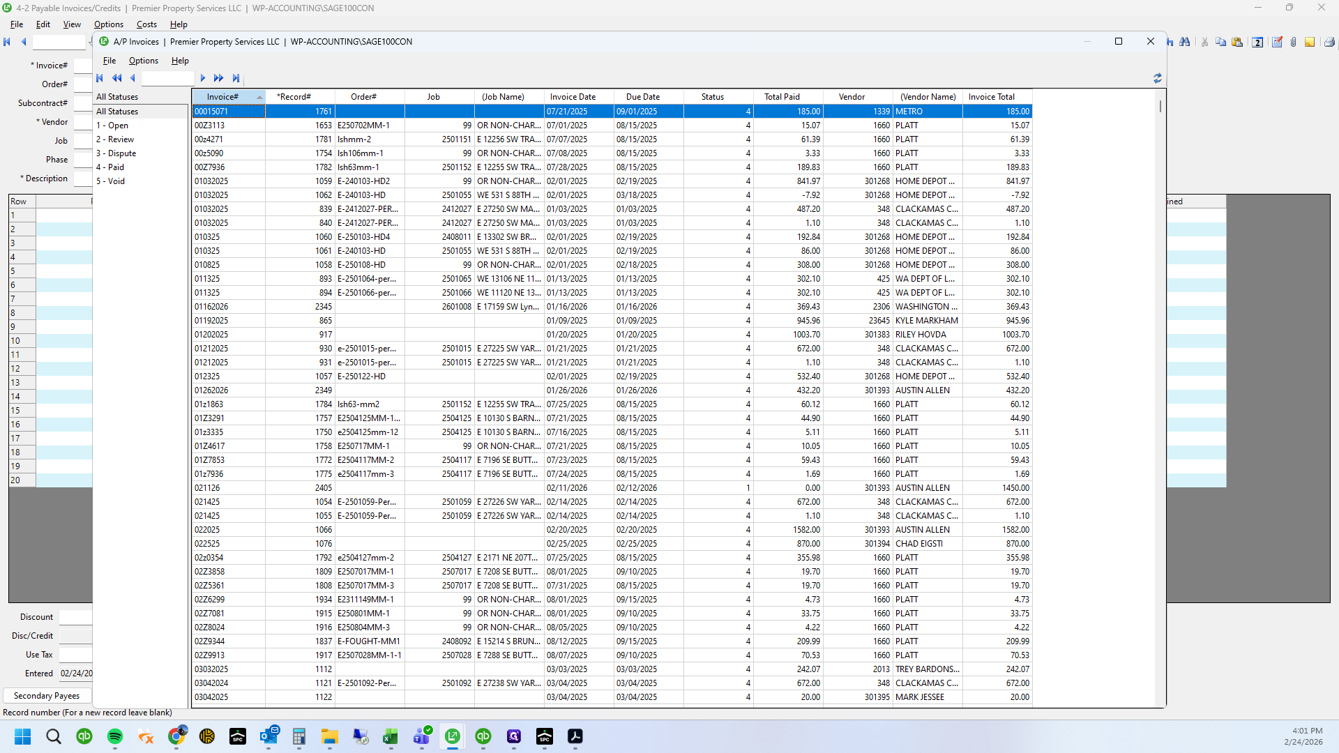This screenshot has height=753, width=1339.
Task: Go to last record using navigation arrow
Action: tap(236, 78)
